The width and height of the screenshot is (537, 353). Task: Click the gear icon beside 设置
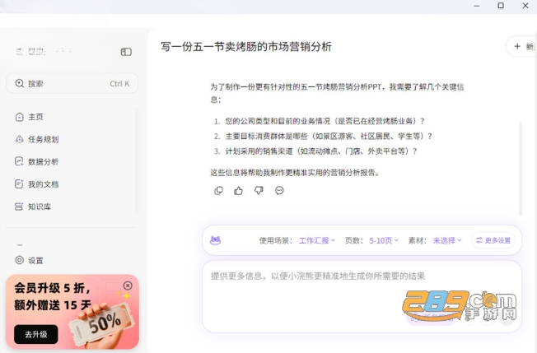19,260
